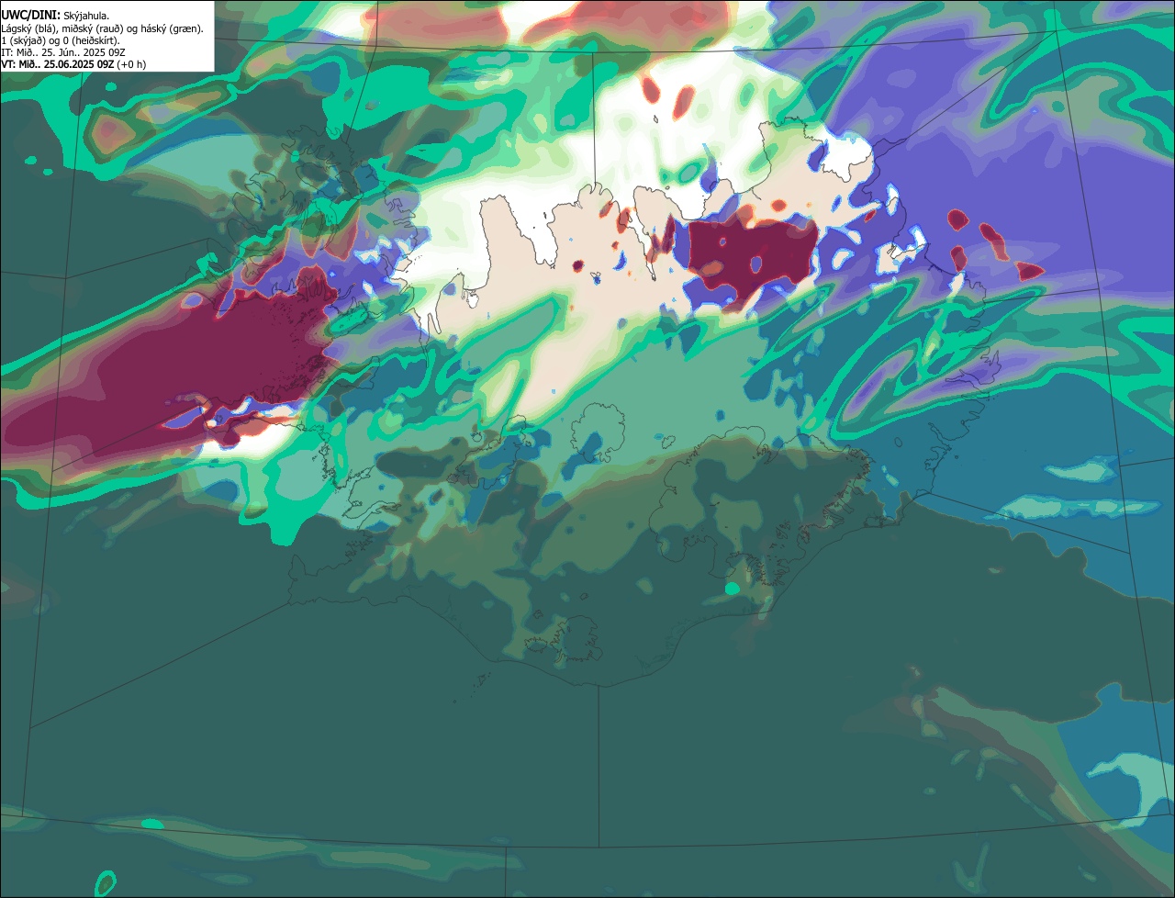Click the bold 'VT: Mið.. 25.06.2025 09Z' line
Image resolution: width=1175 pixels, height=898 pixels.
coord(73,64)
